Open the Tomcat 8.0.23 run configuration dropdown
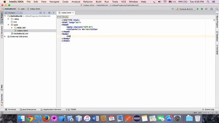Screen dimensions: 219x123 (x=185, y=9)
